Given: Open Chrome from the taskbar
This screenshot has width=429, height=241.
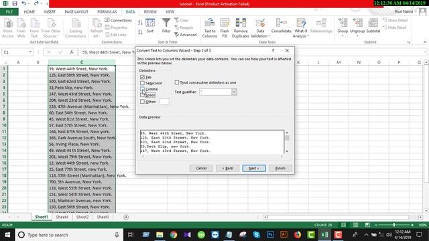Looking at the screenshot, I should point(174,235).
